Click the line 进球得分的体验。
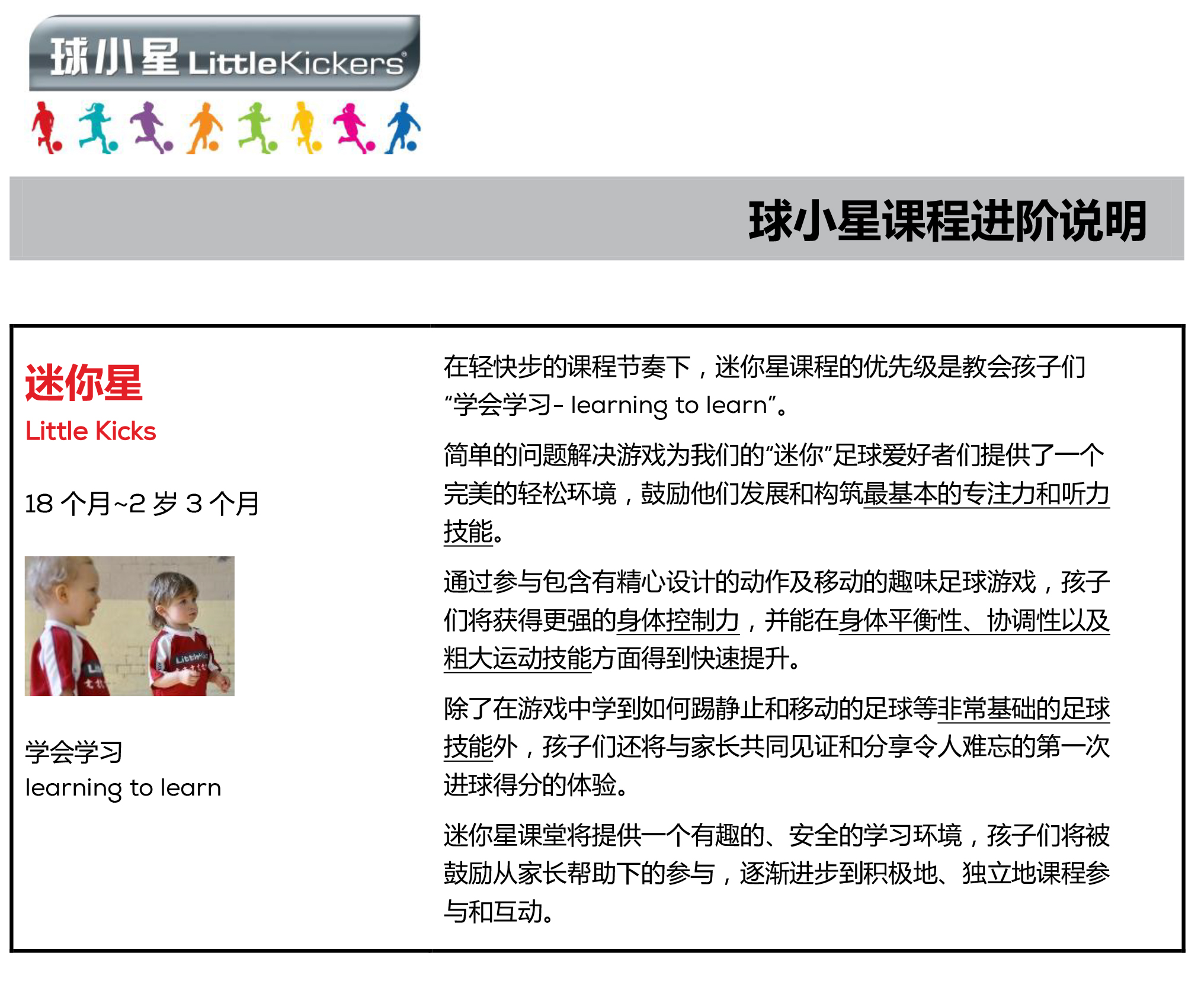This screenshot has height=994, width=1201. (536, 785)
